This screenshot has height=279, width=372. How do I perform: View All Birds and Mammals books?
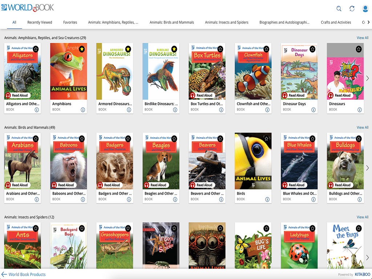[363, 128]
